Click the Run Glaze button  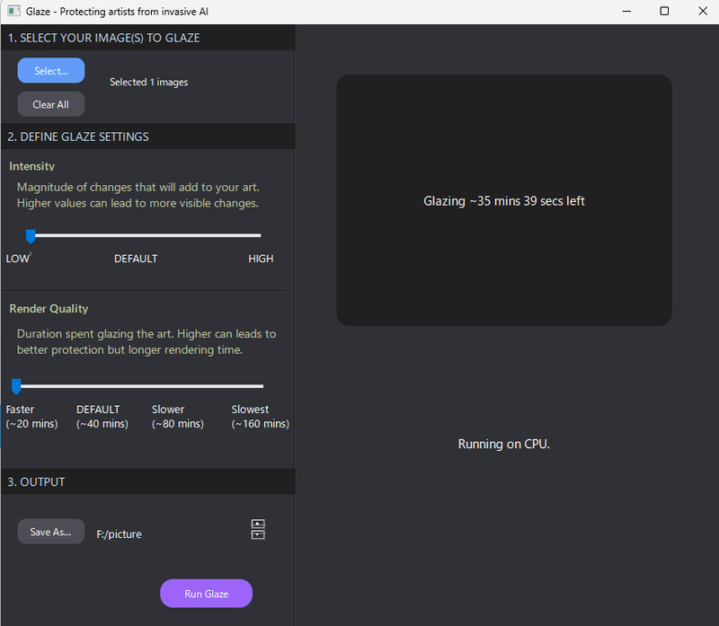point(207,594)
